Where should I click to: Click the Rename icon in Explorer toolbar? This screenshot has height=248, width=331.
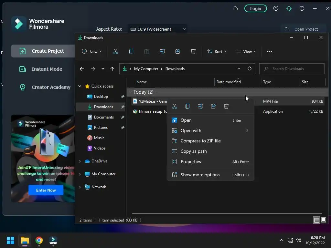pyautogui.click(x=162, y=51)
